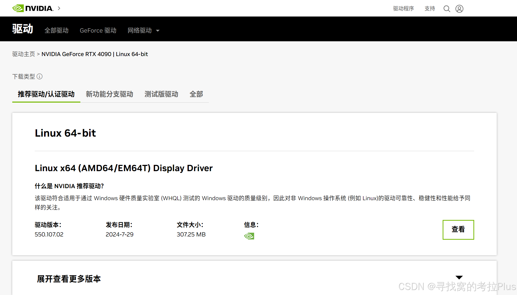Click driver version 550.107.02
Image resolution: width=517 pixels, height=295 pixels.
pyautogui.click(x=49, y=234)
